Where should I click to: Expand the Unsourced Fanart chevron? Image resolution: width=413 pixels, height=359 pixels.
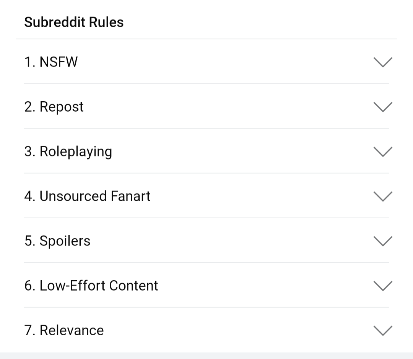[x=383, y=197]
